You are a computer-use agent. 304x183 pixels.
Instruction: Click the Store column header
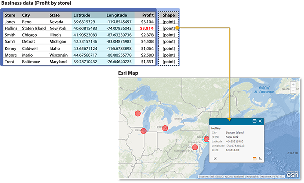[10, 15]
